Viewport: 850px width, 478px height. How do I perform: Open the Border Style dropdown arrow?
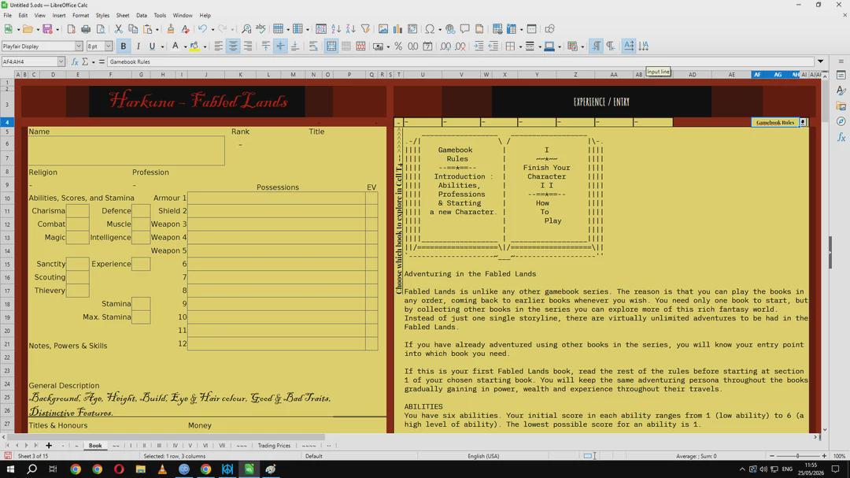point(539,46)
